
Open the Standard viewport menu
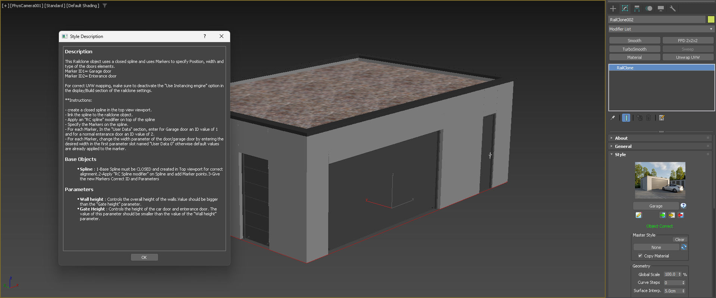click(55, 6)
